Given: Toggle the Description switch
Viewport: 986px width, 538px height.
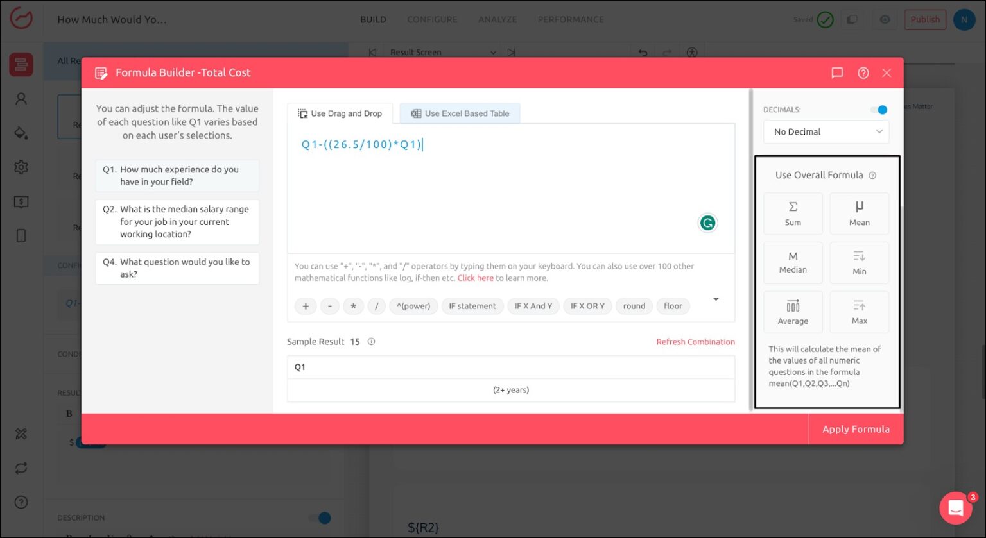Looking at the screenshot, I should coord(320,517).
